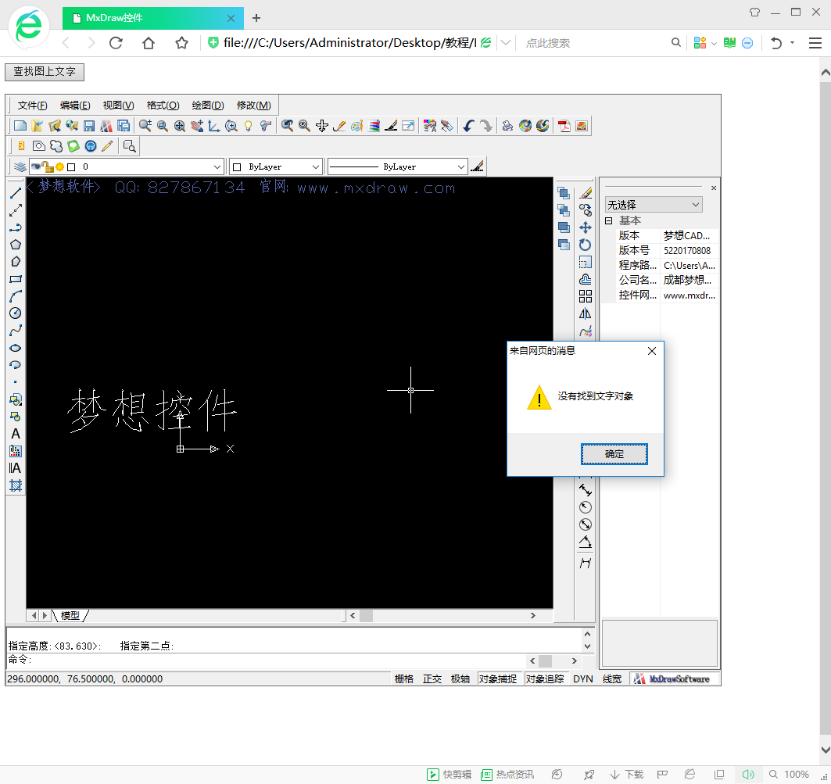Click the layer manager stack icon
Screen dimensions: 831x784
[20, 166]
